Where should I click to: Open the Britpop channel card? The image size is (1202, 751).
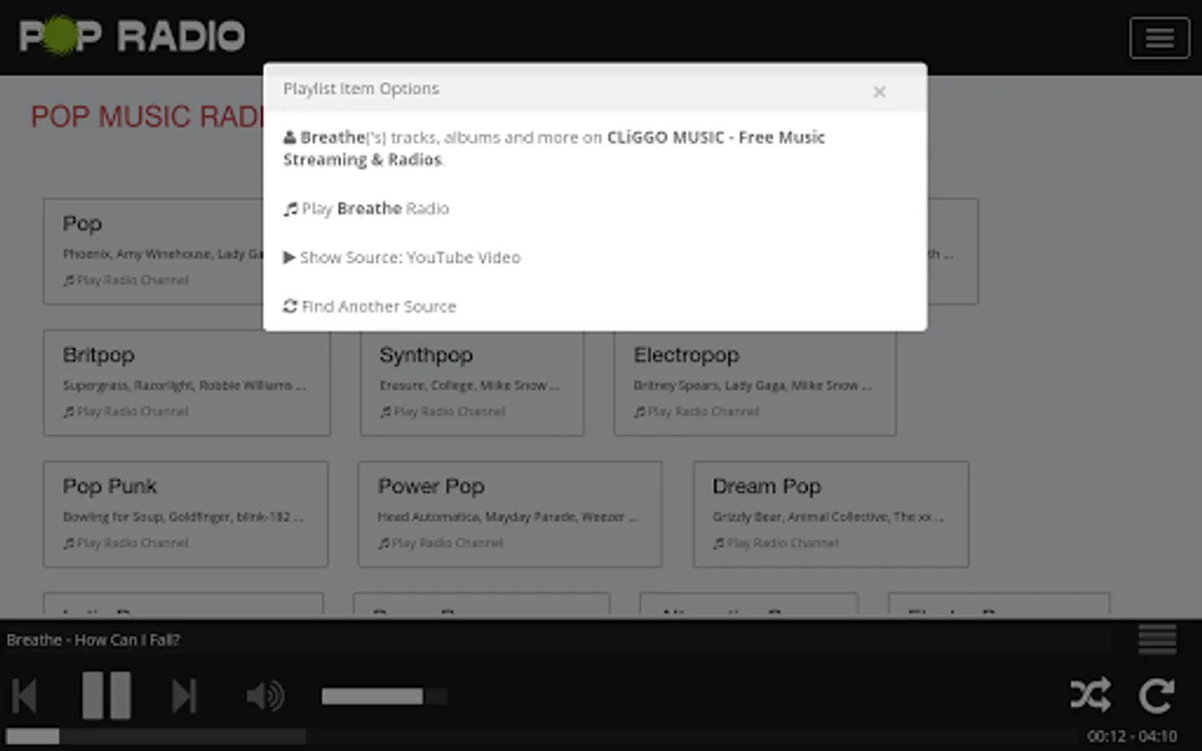[187, 383]
